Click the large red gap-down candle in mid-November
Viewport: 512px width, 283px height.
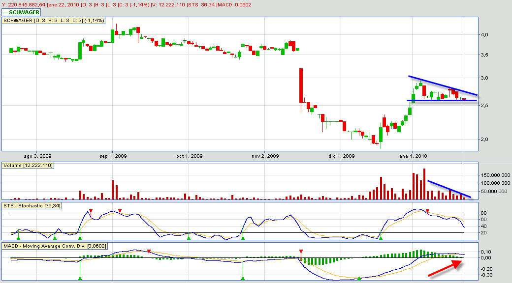[x=300, y=85]
